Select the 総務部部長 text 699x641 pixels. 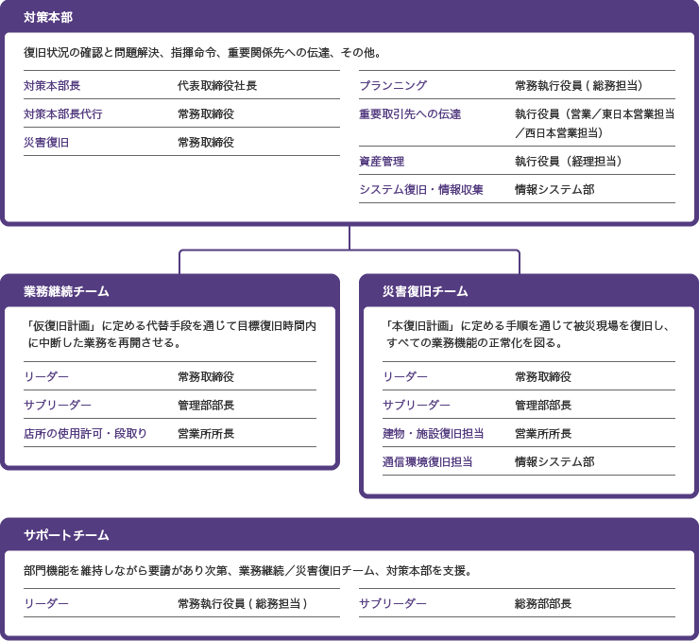[x=543, y=603]
